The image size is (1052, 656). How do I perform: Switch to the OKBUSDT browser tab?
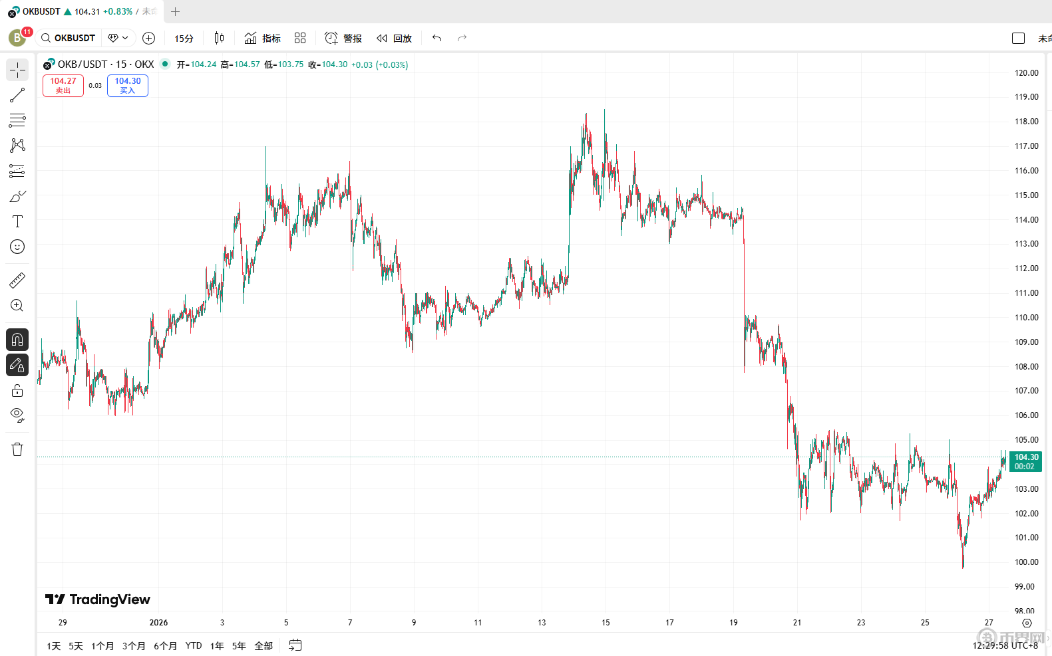pos(82,11)
